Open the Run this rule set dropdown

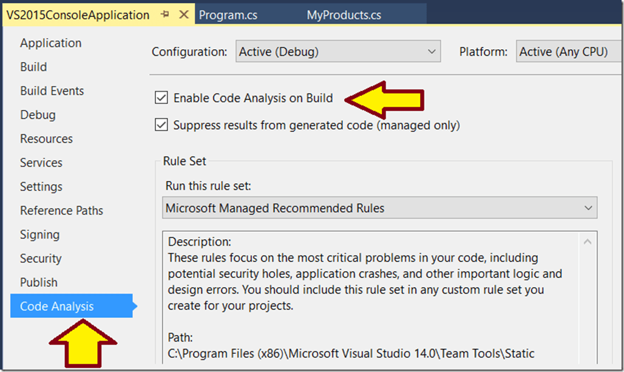pyautogui.click(x=380, y=208)
